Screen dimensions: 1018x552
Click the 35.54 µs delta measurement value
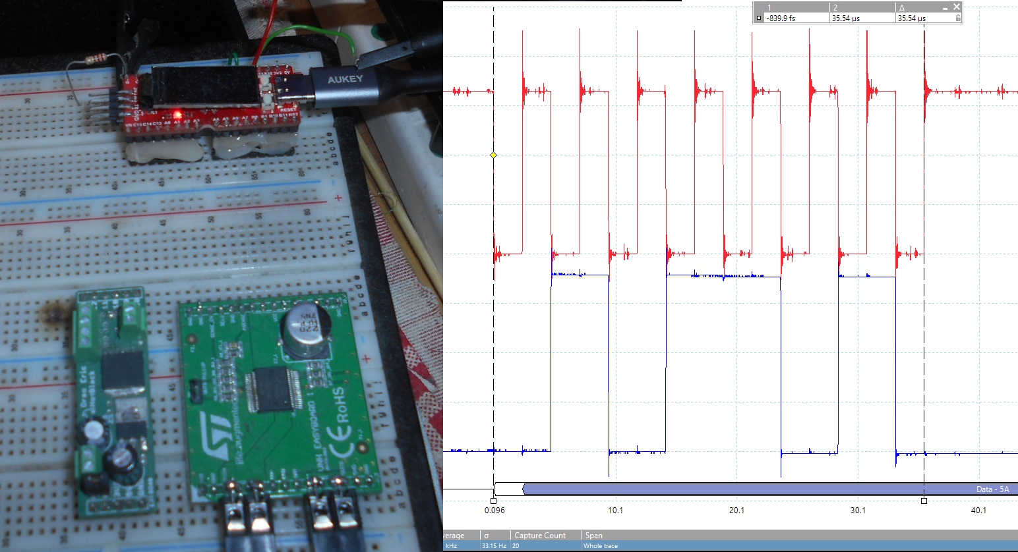point(913,17)
